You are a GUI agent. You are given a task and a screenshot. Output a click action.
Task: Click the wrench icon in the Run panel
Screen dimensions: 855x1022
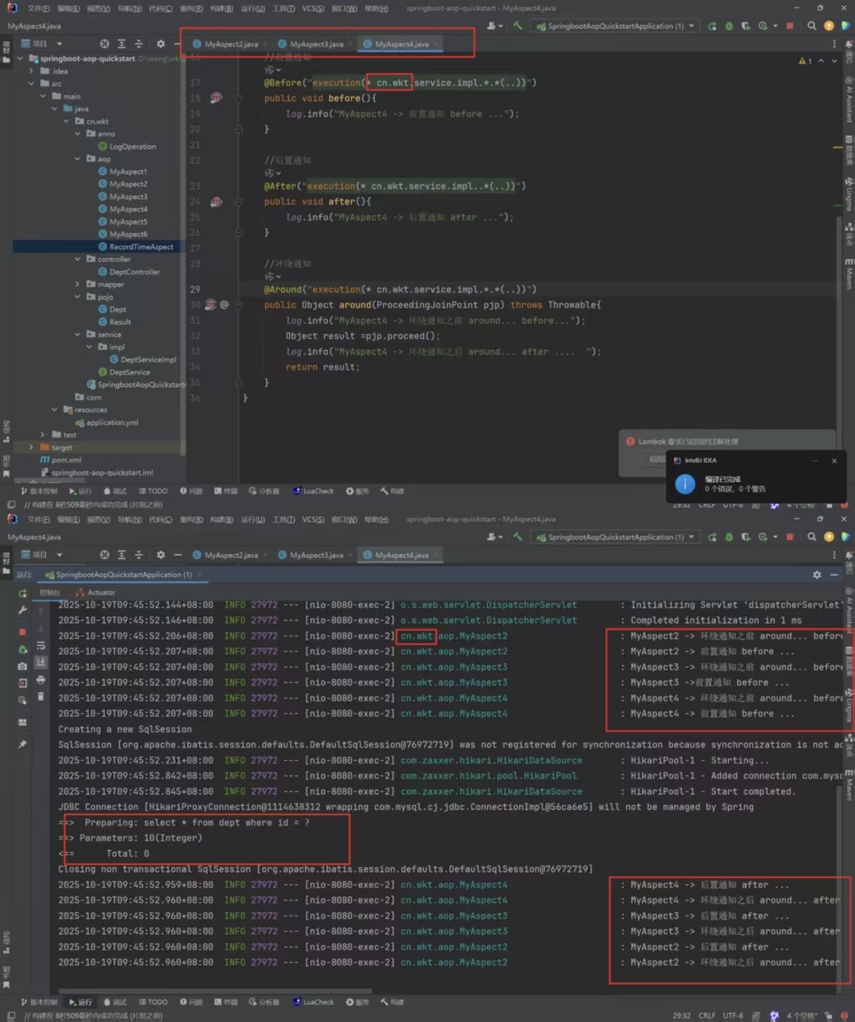(x=22, y=610)
